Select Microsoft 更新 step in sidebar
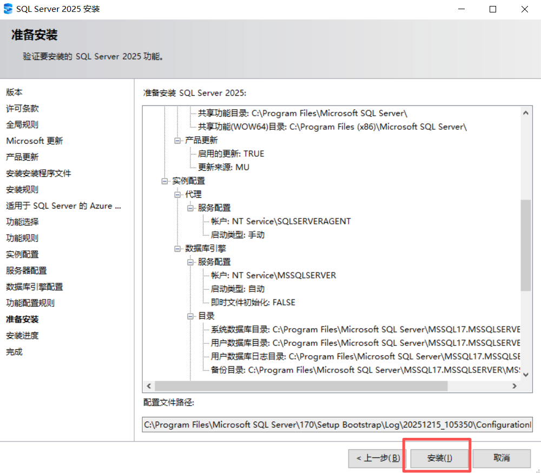This screenshot has width=541, height=473. pos(35,141)
